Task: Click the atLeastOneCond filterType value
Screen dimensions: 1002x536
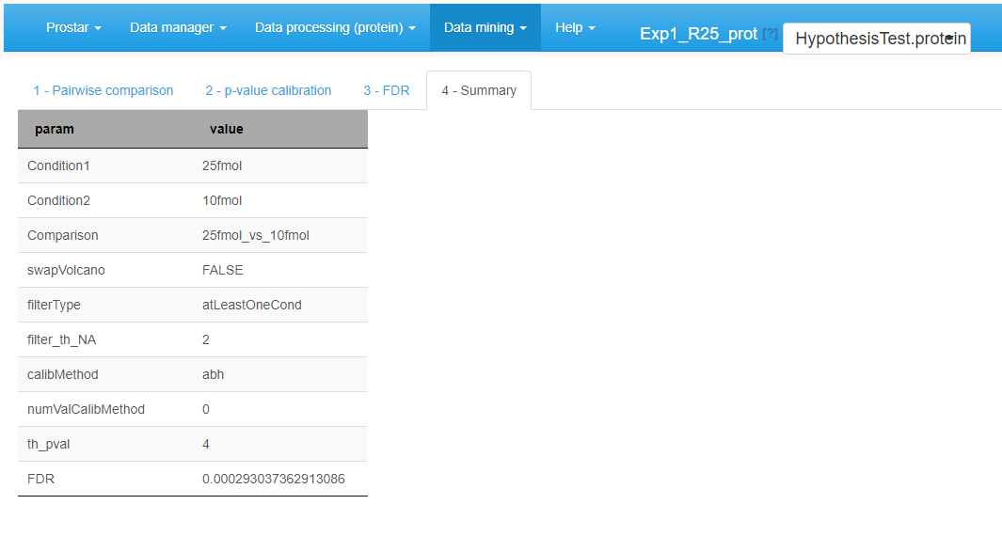Action: [x=251, y=305]
